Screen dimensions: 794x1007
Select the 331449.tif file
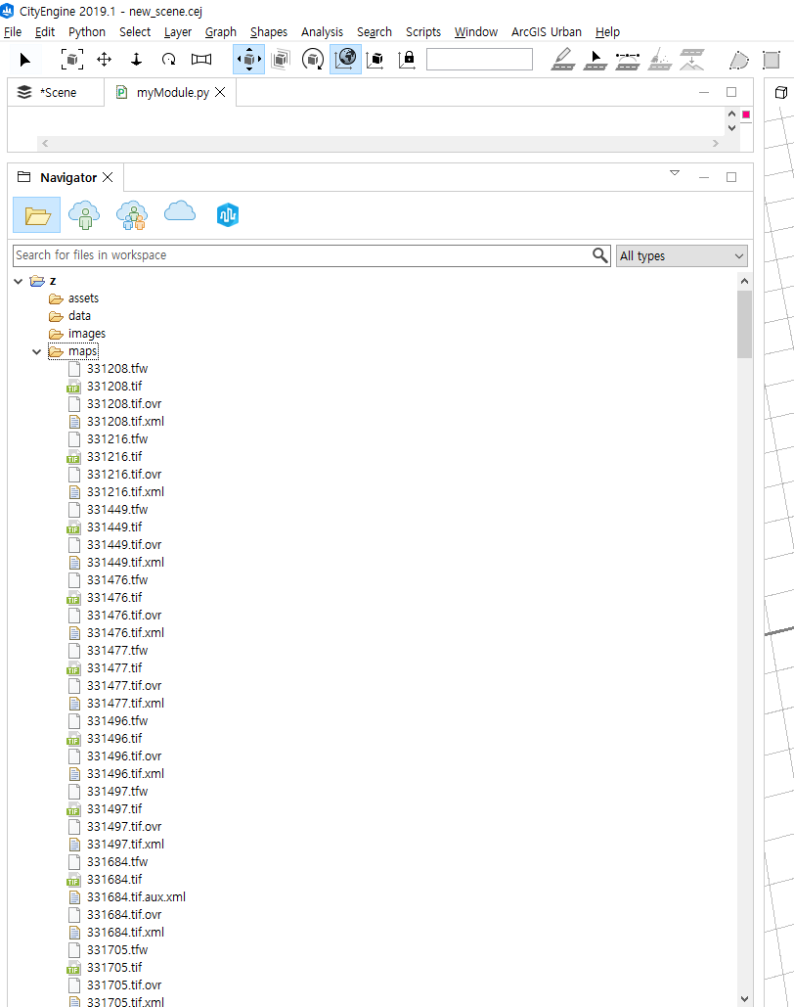pyautogui.click(x=116, y=526)
